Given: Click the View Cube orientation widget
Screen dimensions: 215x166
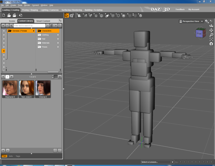Looking at the screenshot, I should pyautogui.click(x=200, y=33).
